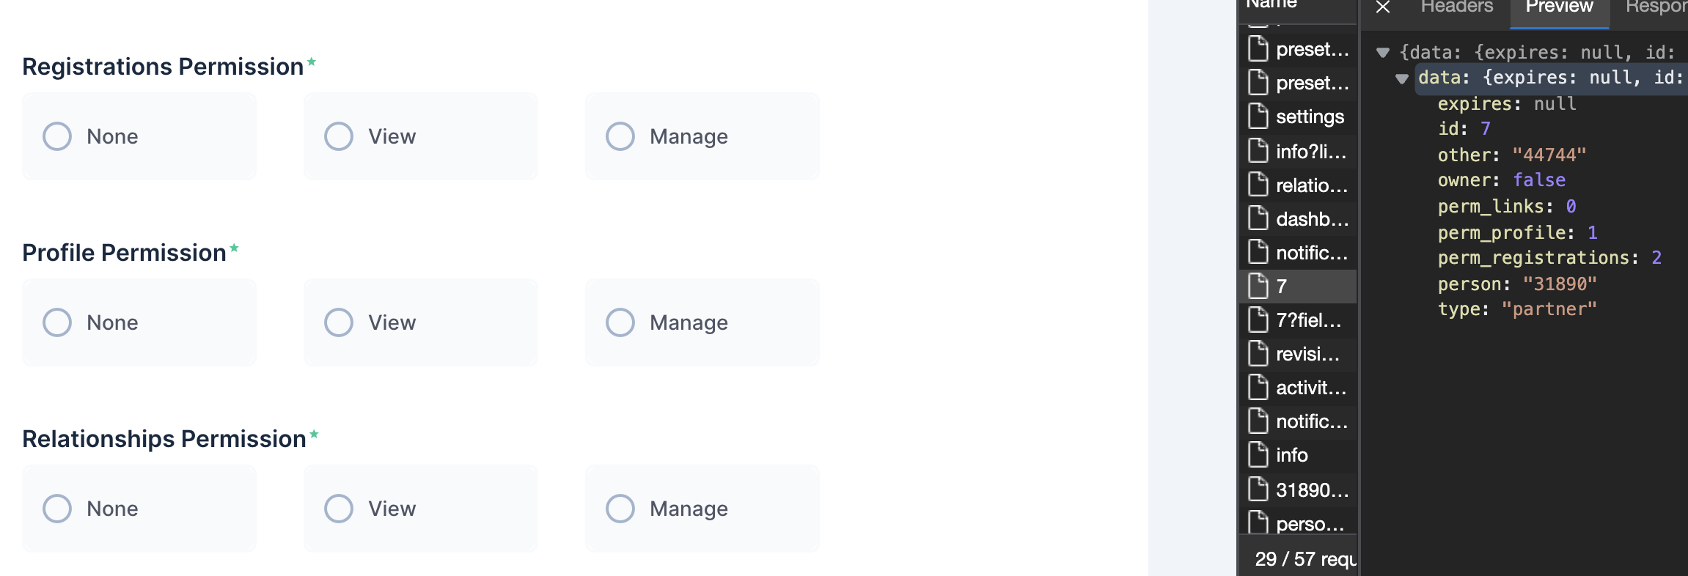Screen dimensions: 1688x576
Task: Click the document icon beside "31890..." request
Action: [1259, 490]
